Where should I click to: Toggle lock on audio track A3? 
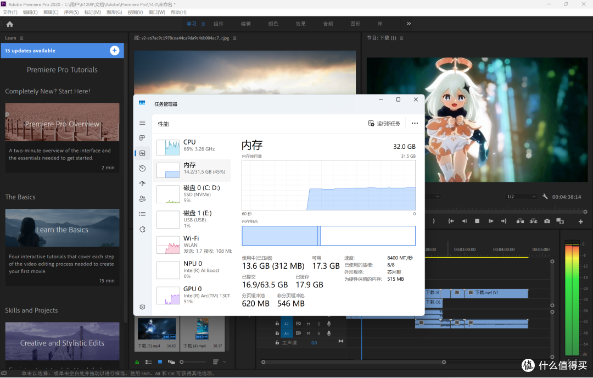pos(277,333)
